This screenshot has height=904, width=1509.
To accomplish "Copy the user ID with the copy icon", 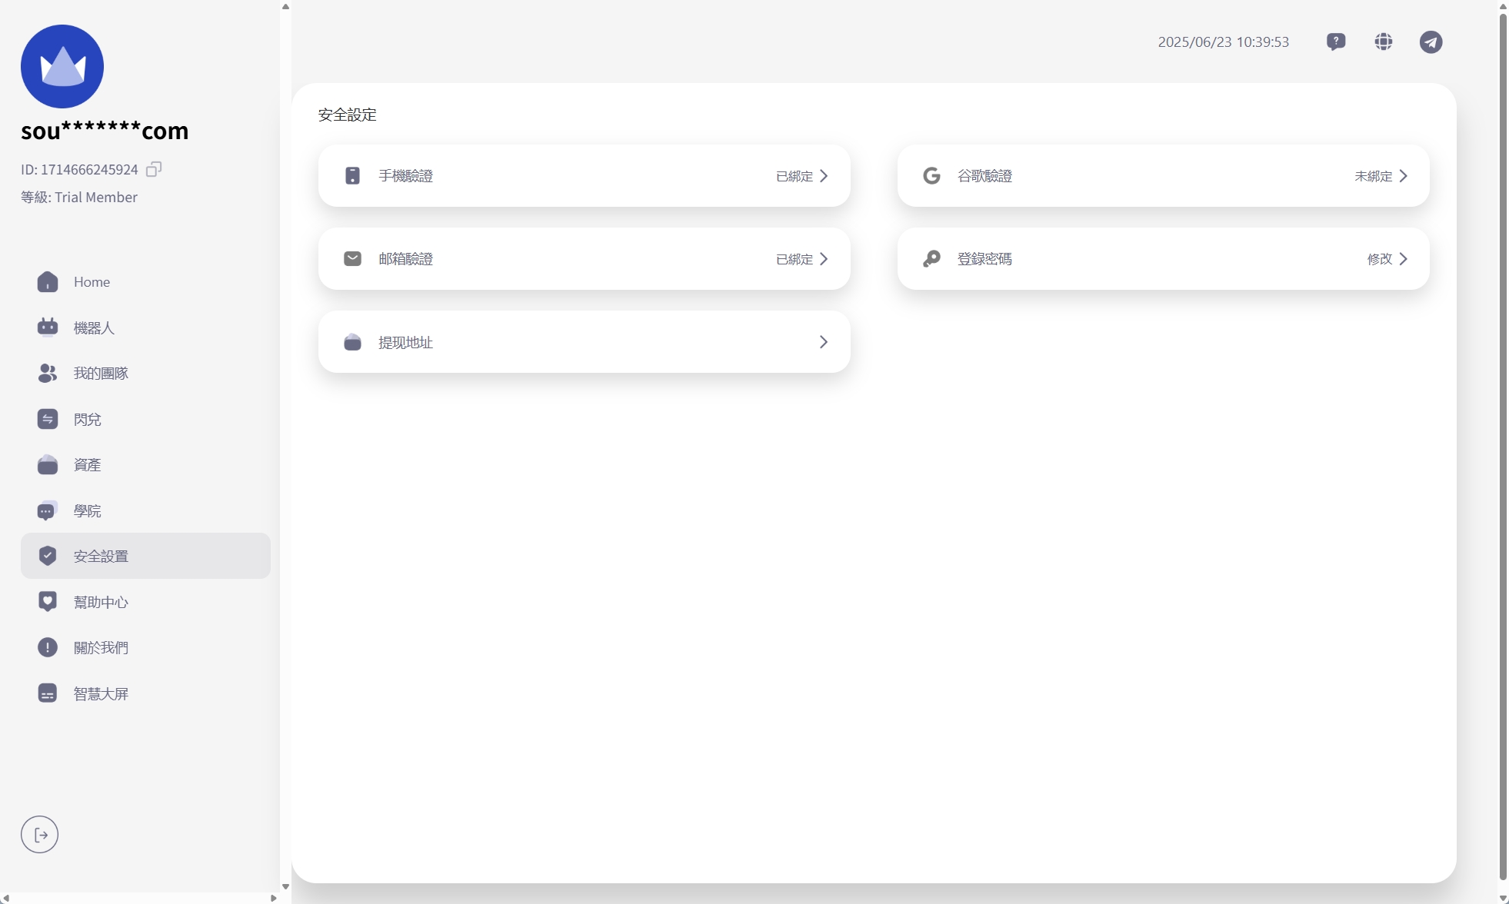I will pyautogui.click(x=154, y=169).
